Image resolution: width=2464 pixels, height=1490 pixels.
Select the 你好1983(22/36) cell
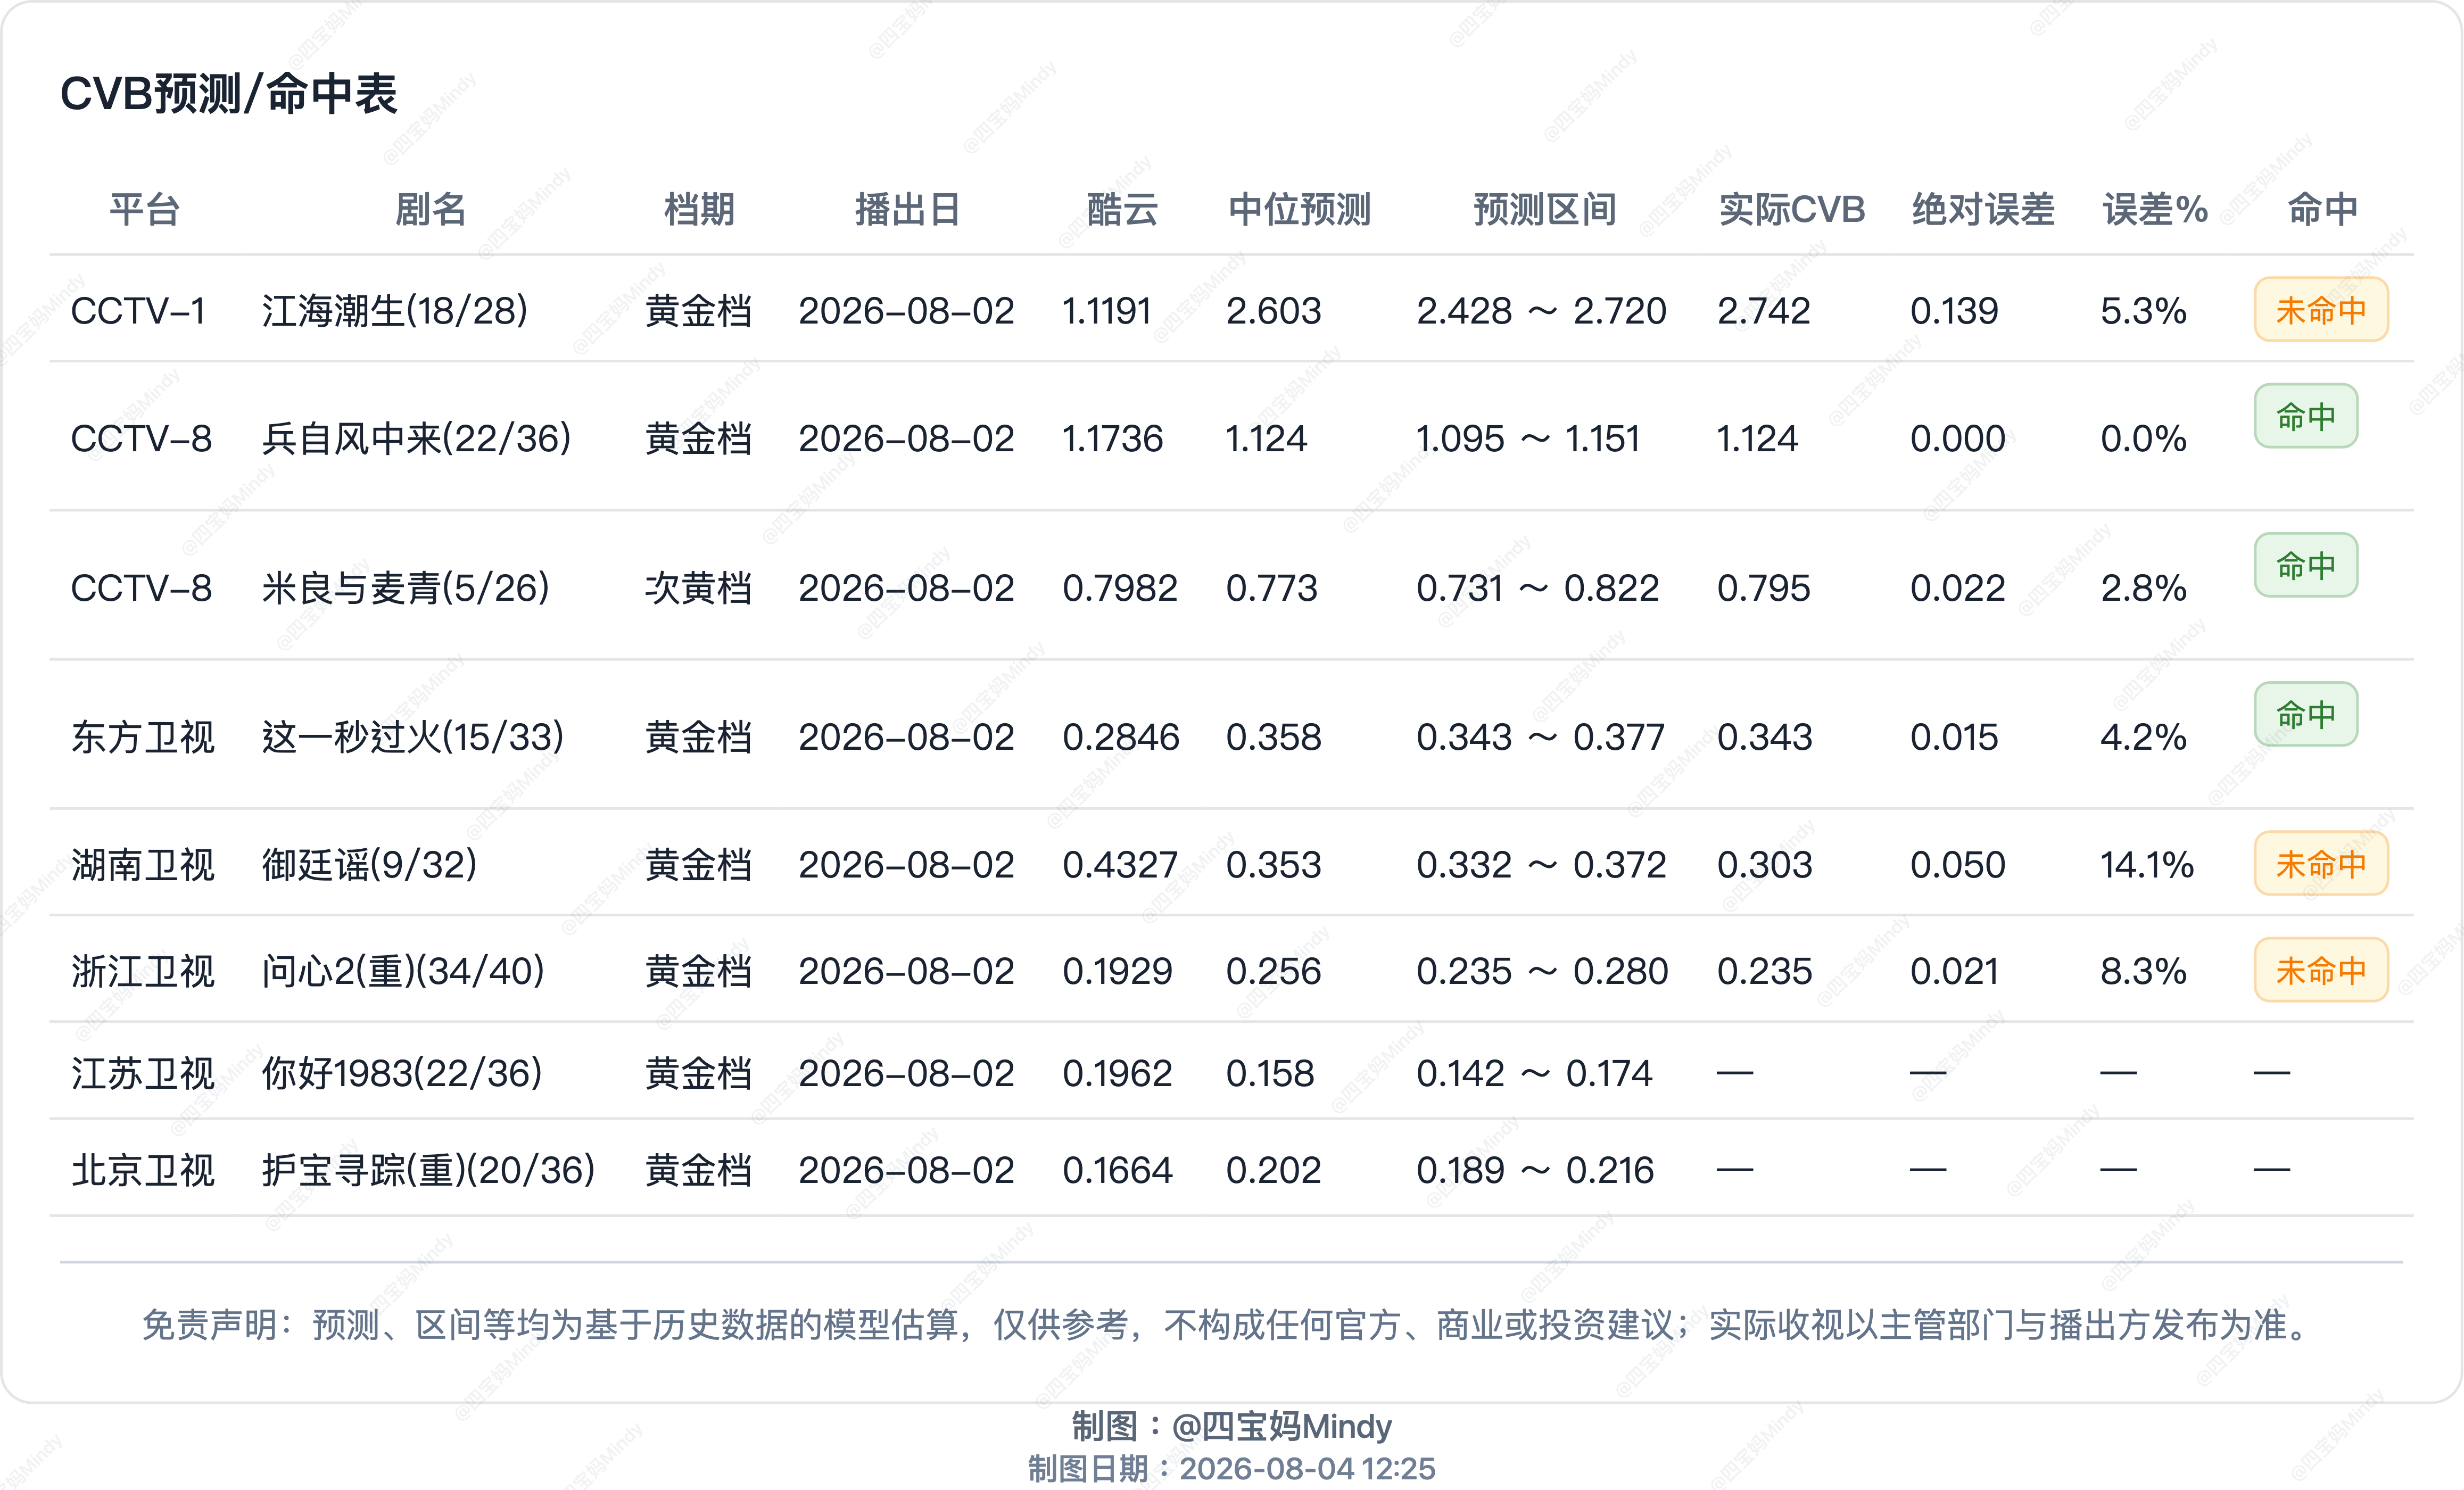click(x=401, y=1073)
